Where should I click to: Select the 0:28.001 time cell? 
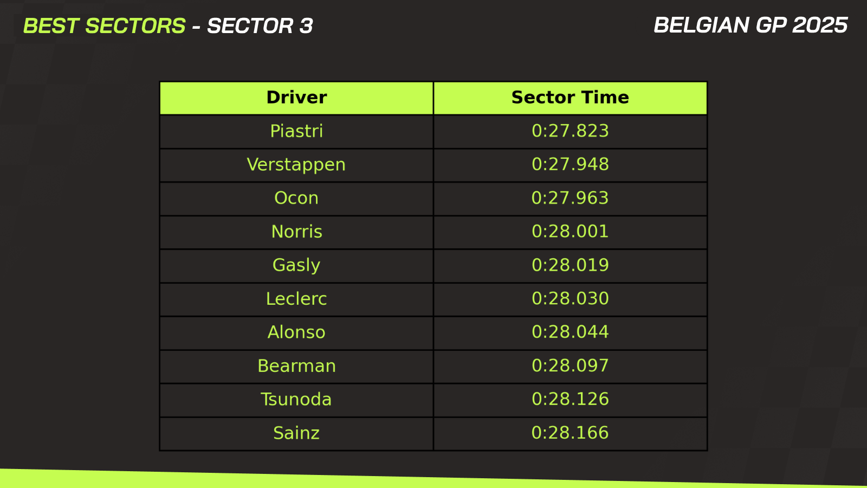(x=570, y=232)
